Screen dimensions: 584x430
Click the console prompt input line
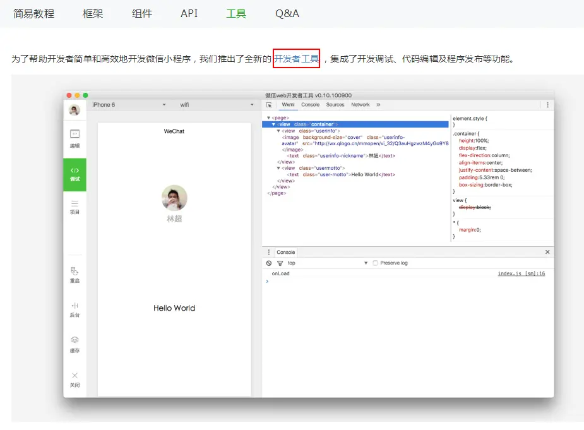pos(408,282)
